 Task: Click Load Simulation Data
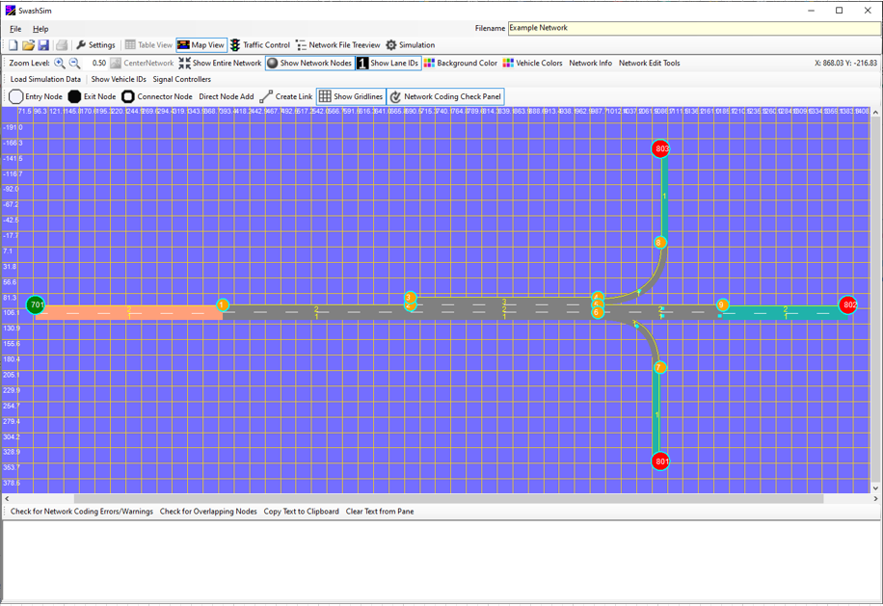pyautogui.click(x=45, y=79)
